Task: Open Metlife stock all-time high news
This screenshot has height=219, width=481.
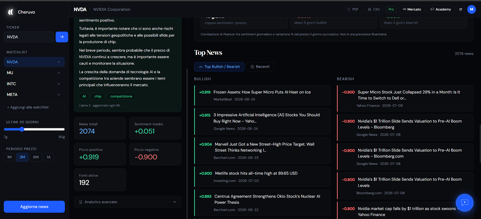Action: tap(262, 177)
